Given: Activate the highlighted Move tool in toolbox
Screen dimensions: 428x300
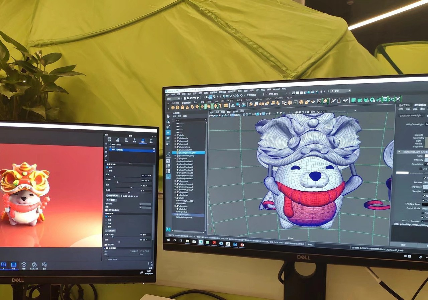Looking at the screenshot, I should (168, 133).
